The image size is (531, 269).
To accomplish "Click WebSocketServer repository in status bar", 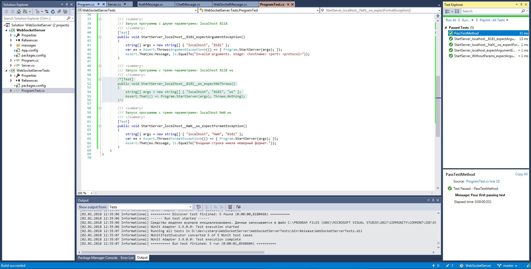I will coord(475,266).
